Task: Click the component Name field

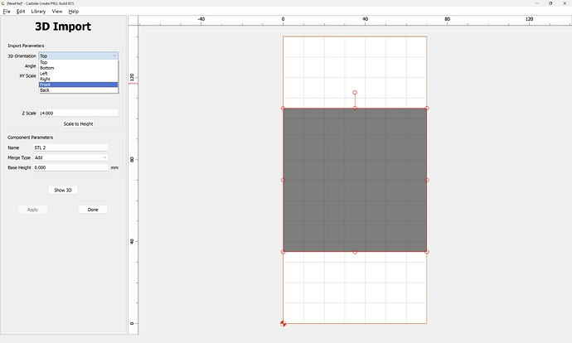Action: pos(70,147)
